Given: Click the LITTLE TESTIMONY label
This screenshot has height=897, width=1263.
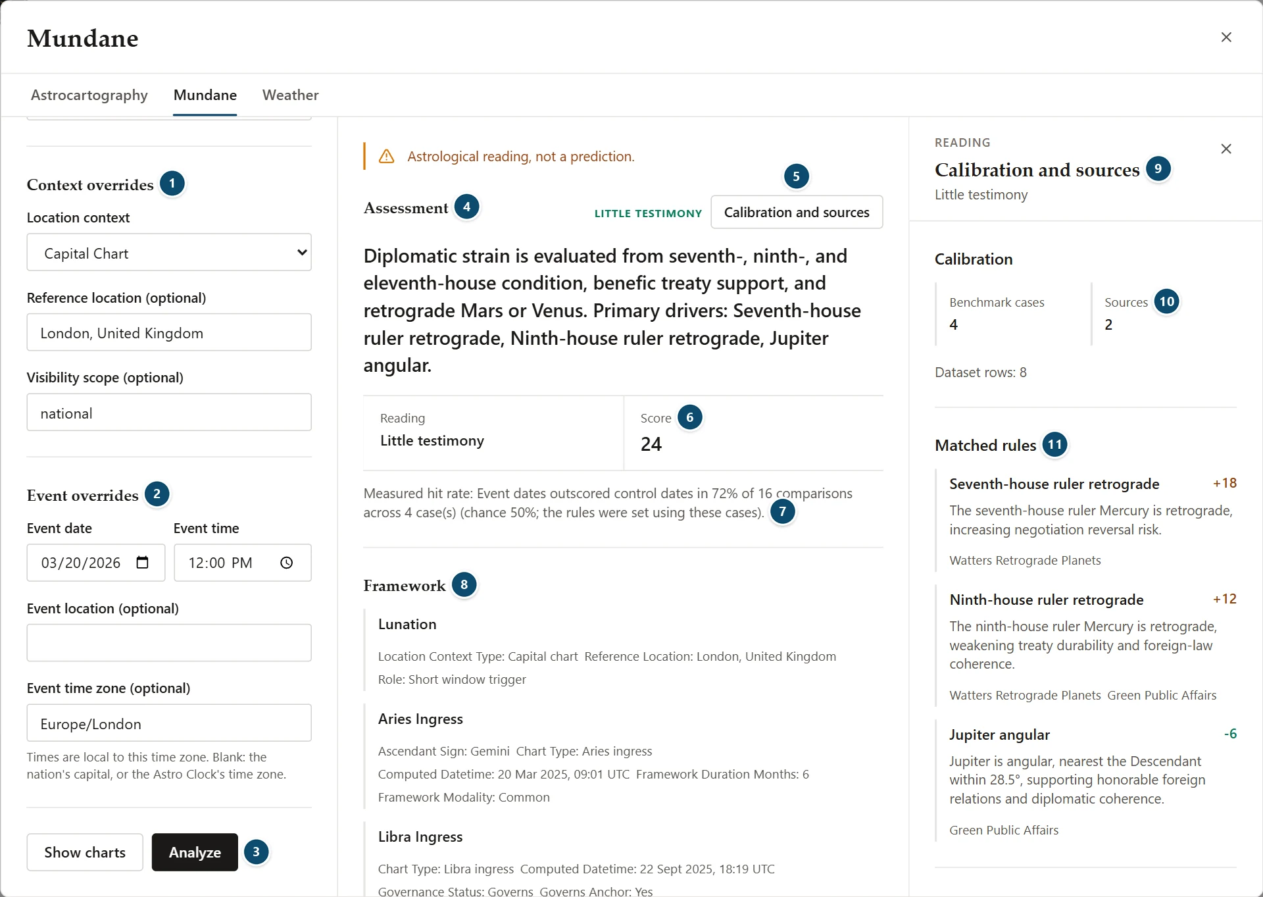Looking at the screenshot, I should (x=648, y=213).
